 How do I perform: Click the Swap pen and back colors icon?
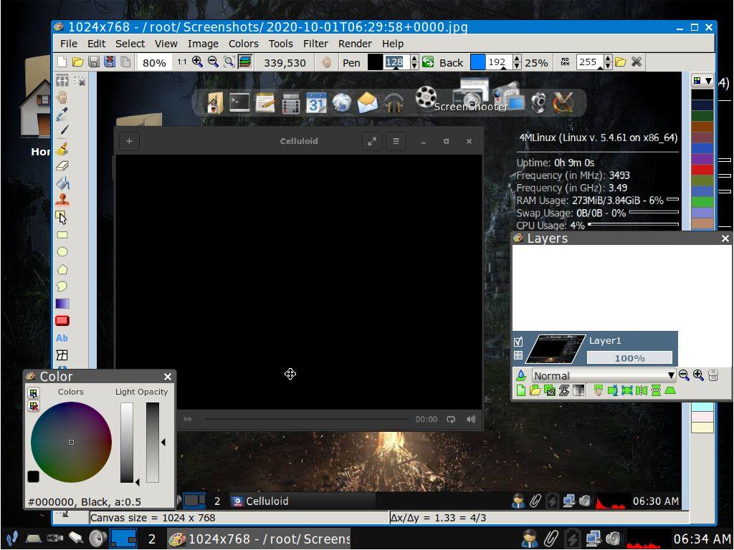(428, 62)
